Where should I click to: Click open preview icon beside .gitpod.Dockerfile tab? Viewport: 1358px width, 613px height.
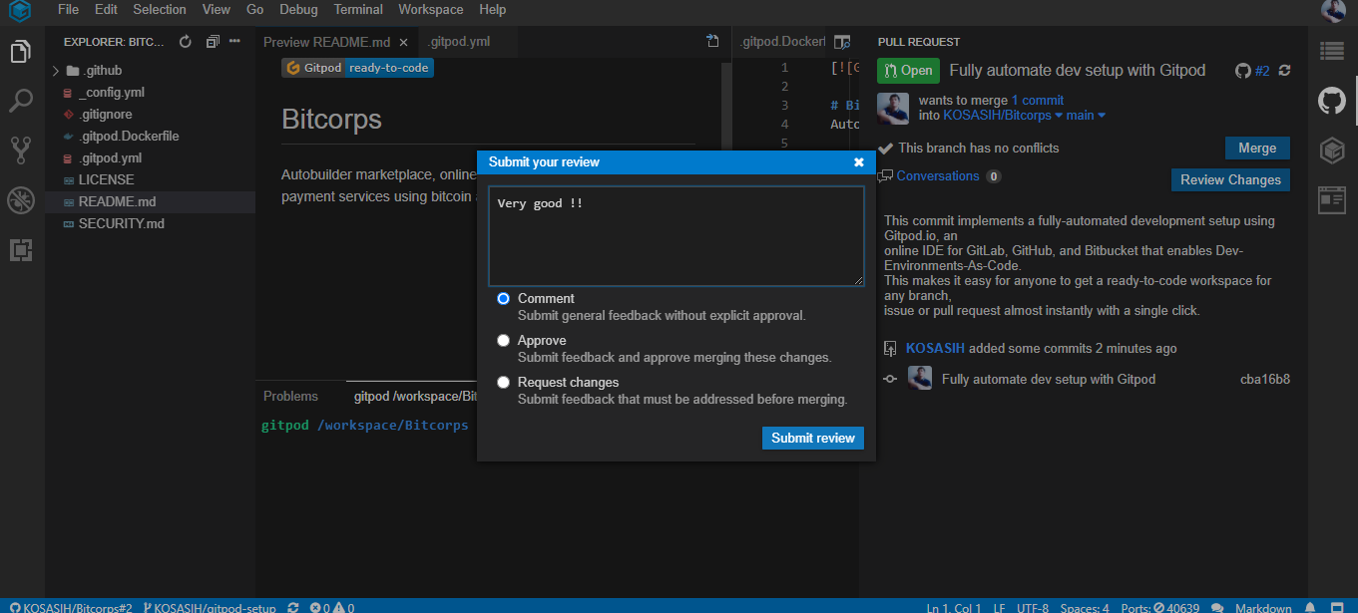(842, 42)
